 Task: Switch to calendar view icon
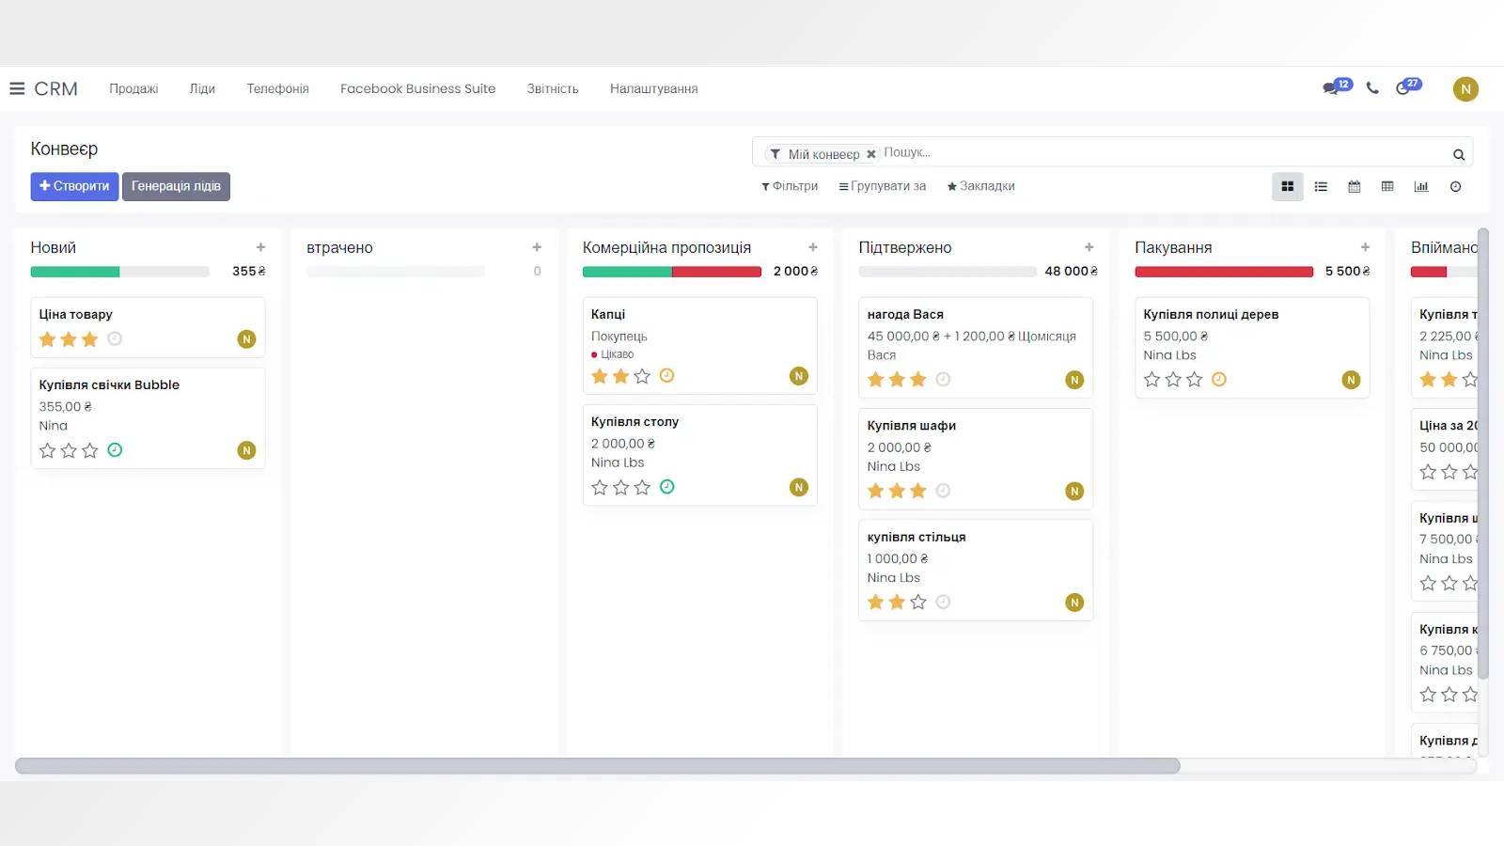pyautogui.click(x=1354, y=187)
